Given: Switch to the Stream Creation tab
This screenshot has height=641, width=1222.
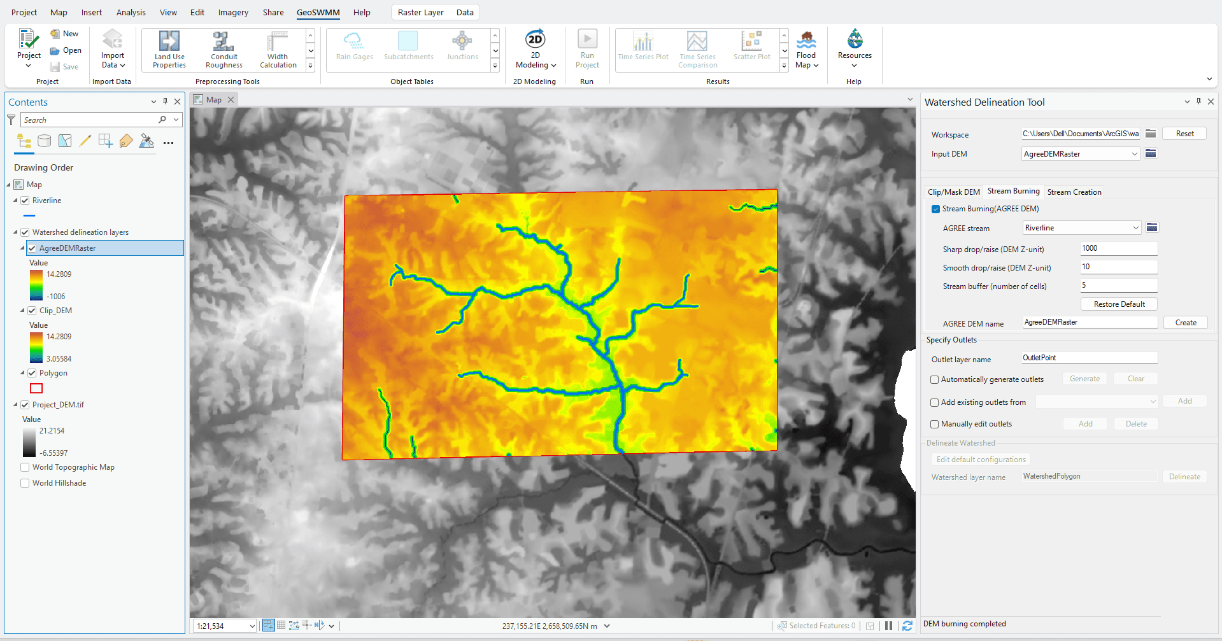Looking at the screenshot, I should pos(1074,192).
